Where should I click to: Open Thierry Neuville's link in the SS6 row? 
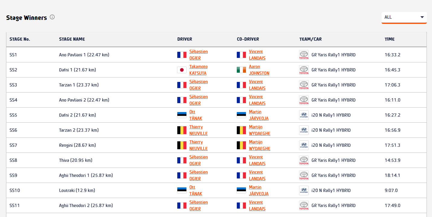(198, 130)
